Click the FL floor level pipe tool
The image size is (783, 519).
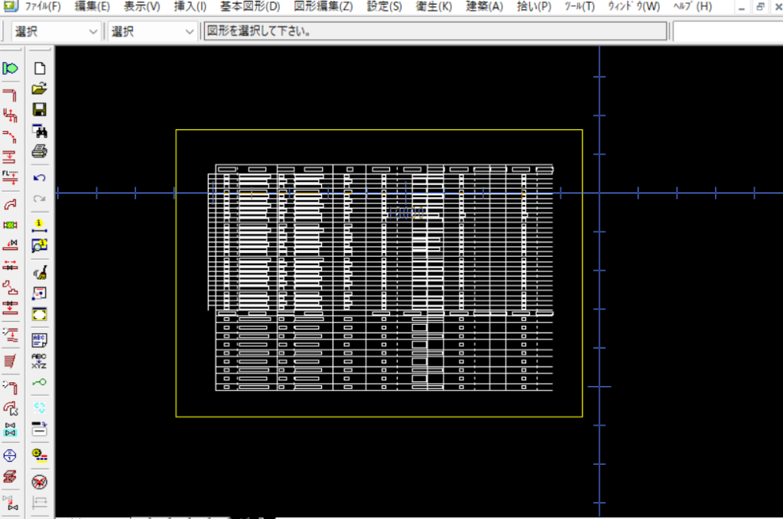[x=10, y=178]
